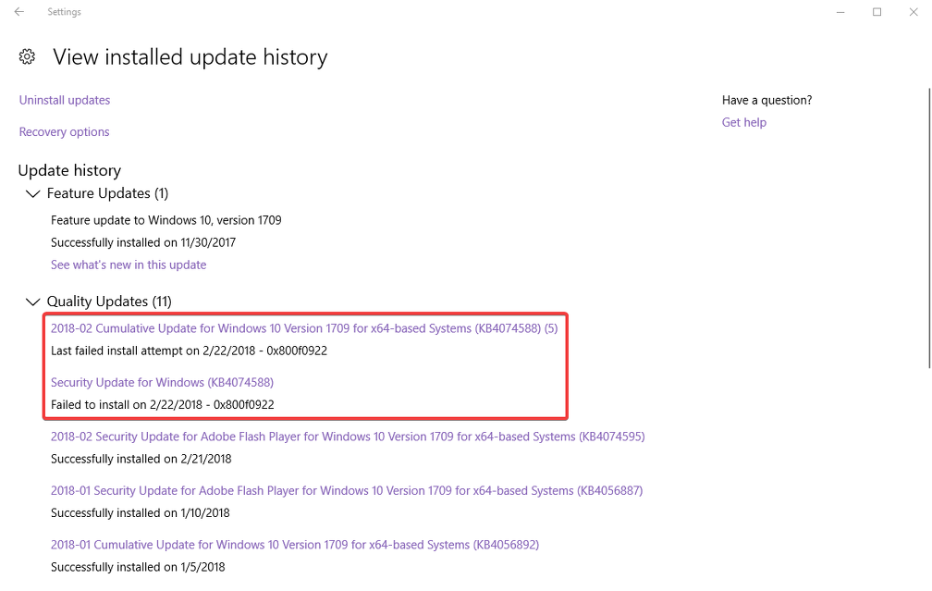Select 'Successfully installed on 2/21/2018' text

point(141,459)
